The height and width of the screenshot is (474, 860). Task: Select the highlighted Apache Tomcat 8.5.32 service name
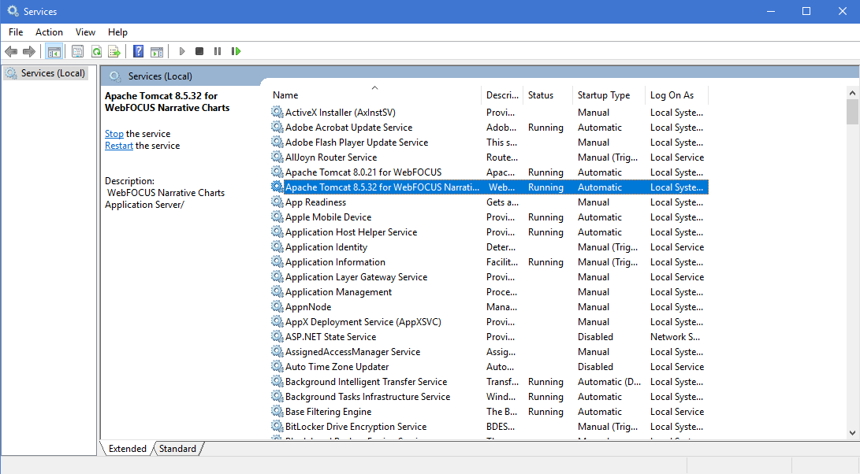pos(382,187)
